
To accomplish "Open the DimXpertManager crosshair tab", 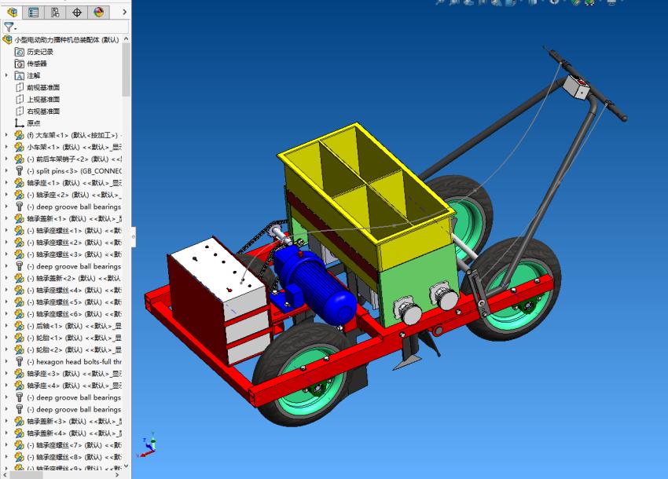I will pos(77,12).
